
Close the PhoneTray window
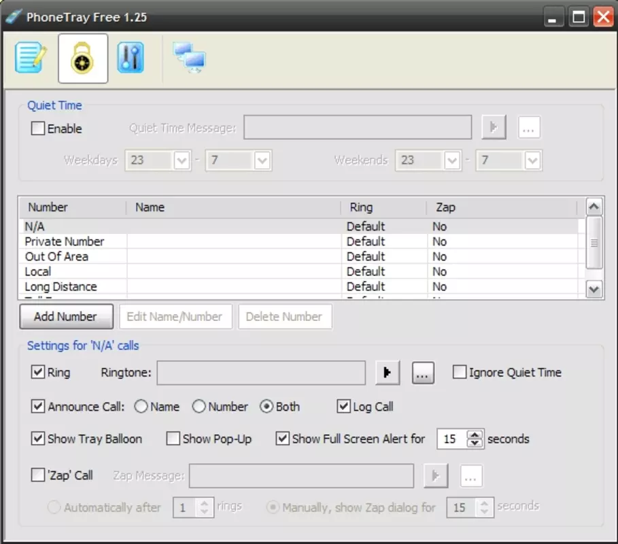click(x=604, y=17)
